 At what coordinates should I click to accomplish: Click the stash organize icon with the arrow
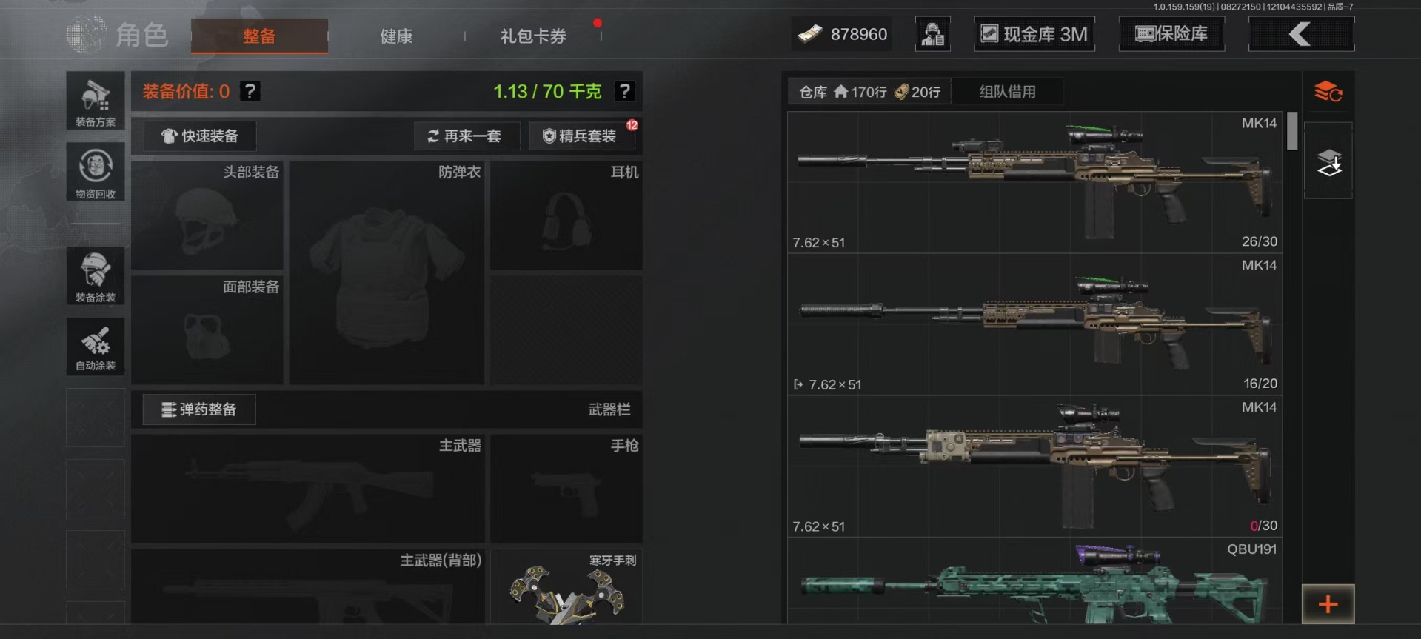click(x=1328, y=161)
